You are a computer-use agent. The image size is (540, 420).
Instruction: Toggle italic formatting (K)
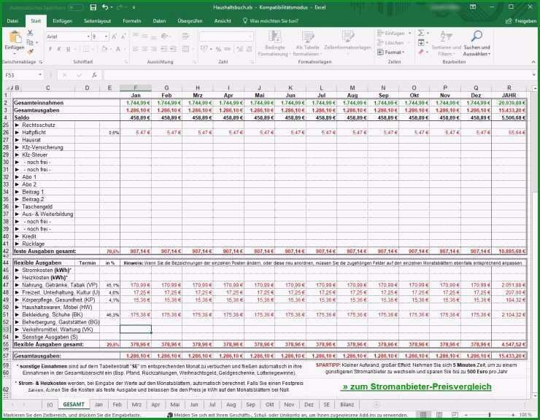coord(59,50)
